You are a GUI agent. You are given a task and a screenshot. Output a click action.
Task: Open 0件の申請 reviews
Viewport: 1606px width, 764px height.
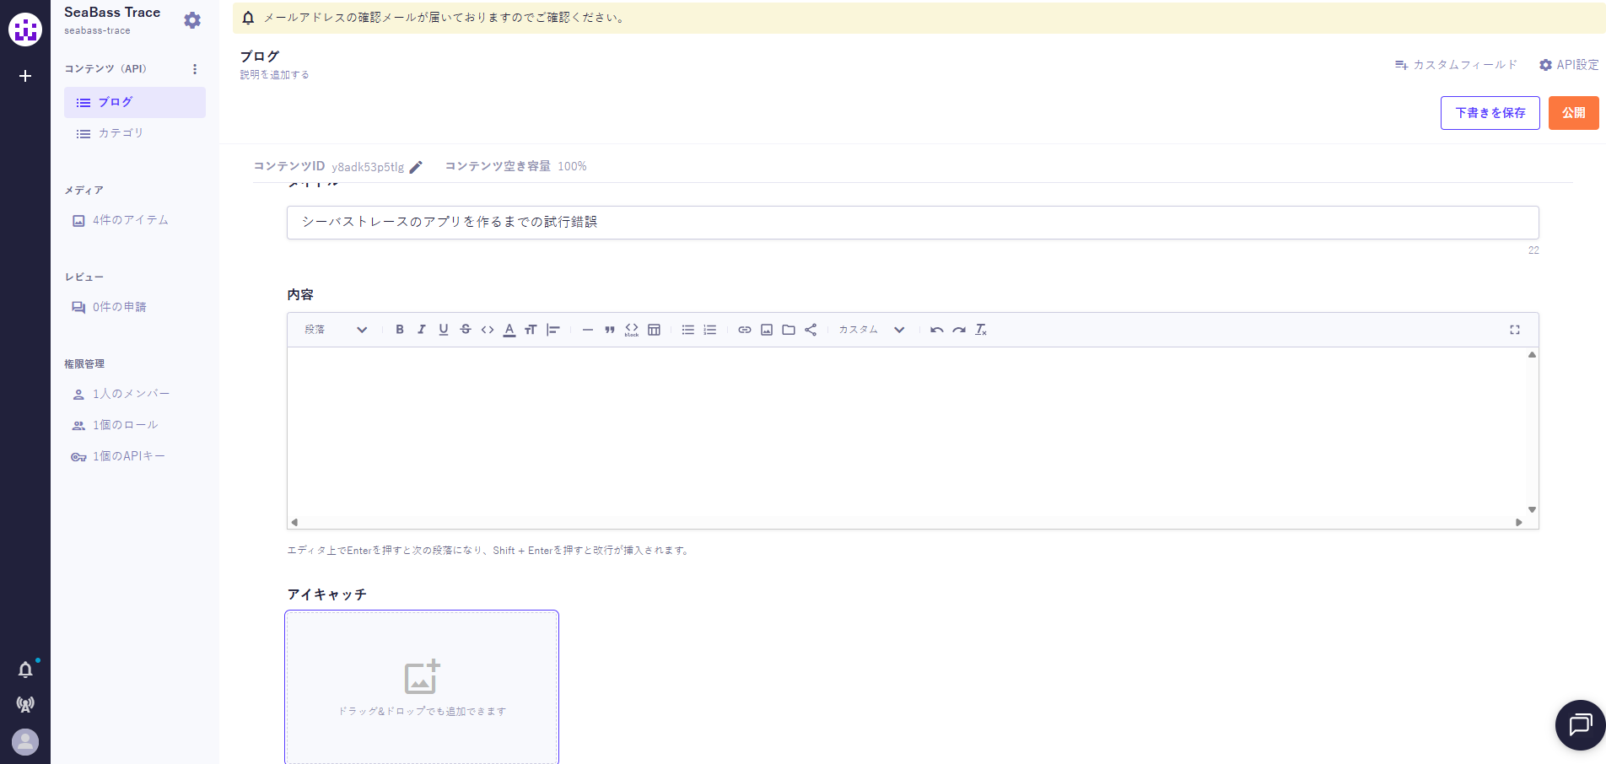point(110,307)
